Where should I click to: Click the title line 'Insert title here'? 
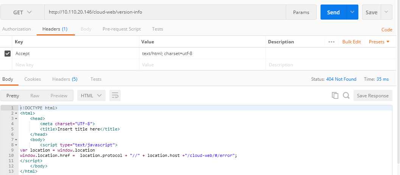[80, 129]
